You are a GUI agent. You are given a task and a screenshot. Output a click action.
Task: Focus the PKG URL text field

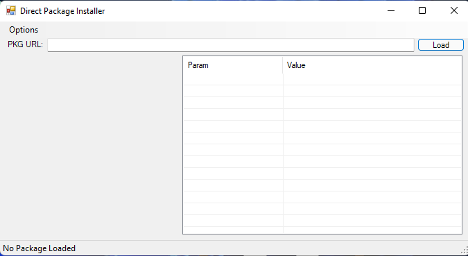pos(231,45)
